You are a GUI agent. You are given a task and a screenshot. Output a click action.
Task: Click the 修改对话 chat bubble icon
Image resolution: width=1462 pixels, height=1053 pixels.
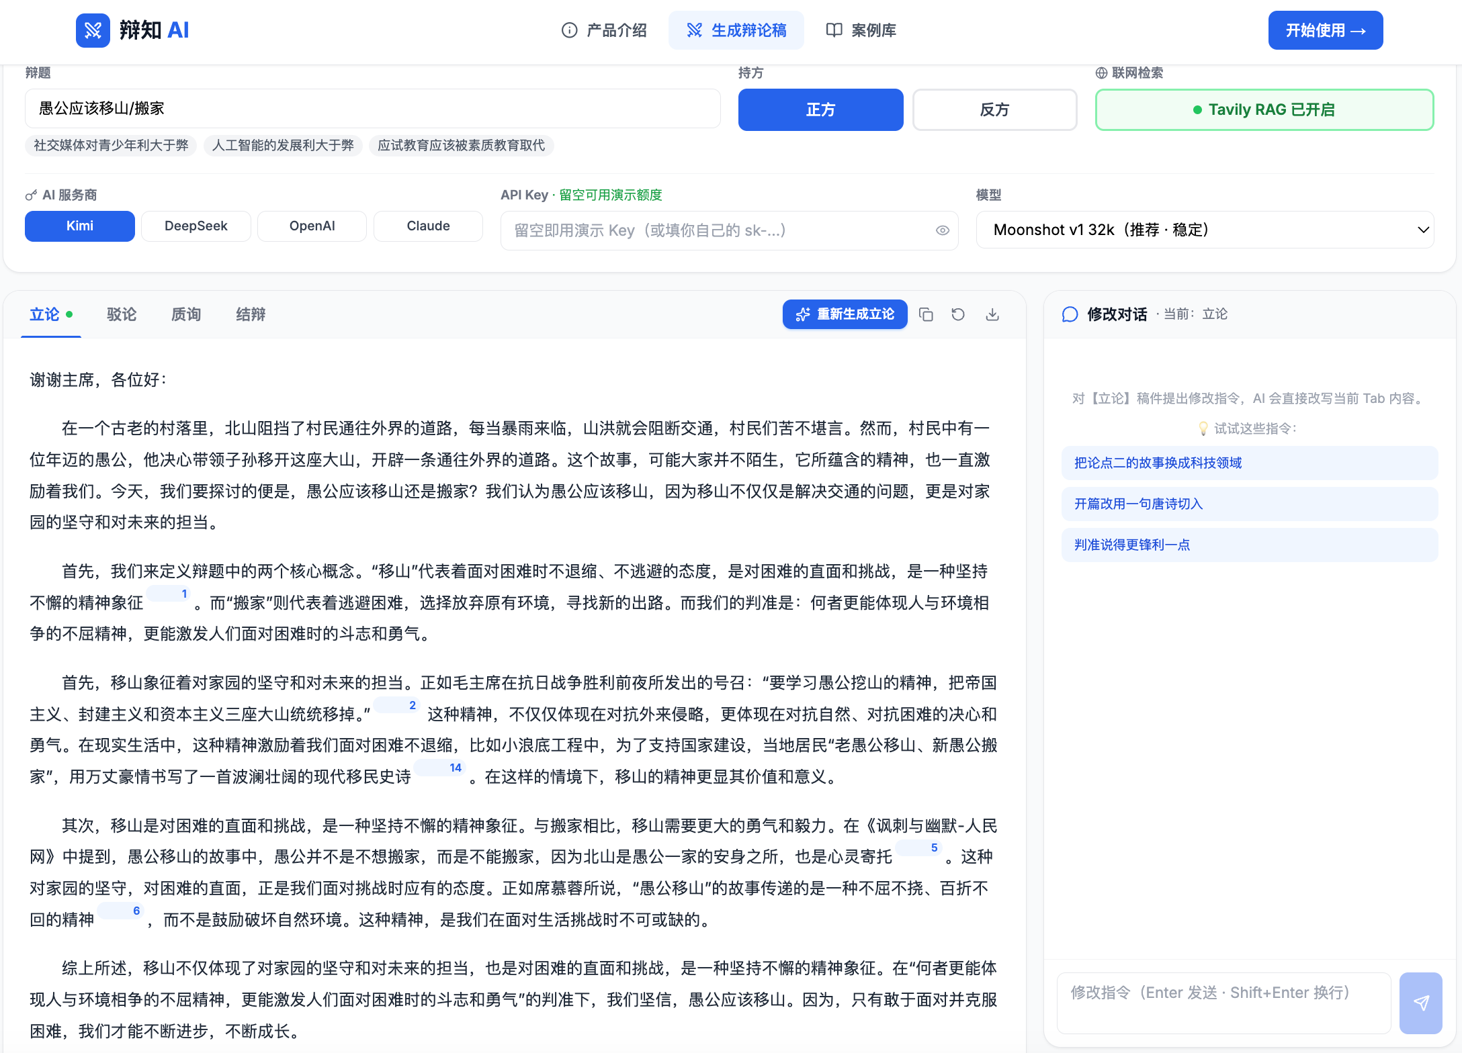point(1069,314)
